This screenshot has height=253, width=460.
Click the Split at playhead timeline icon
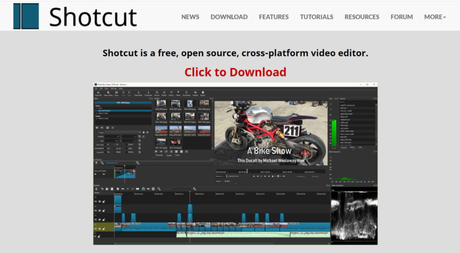[137, 189]
